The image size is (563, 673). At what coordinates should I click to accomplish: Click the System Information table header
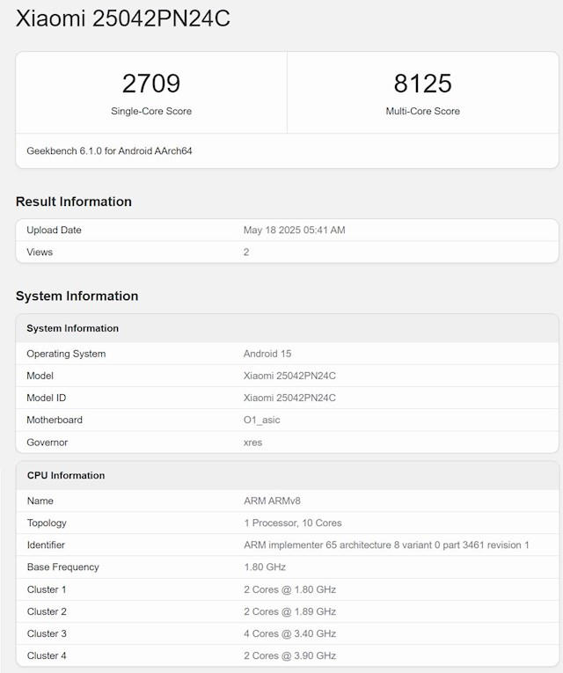click(287, 328)
